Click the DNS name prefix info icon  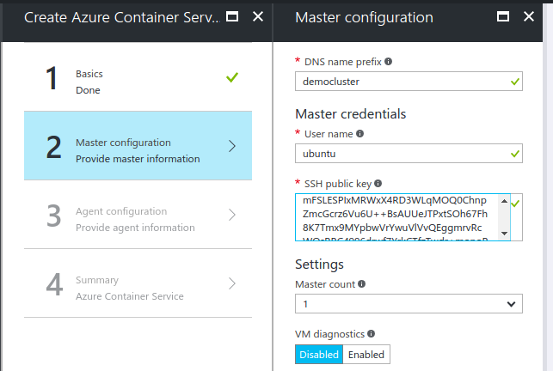pyautogui.click(x=388, y=62)
